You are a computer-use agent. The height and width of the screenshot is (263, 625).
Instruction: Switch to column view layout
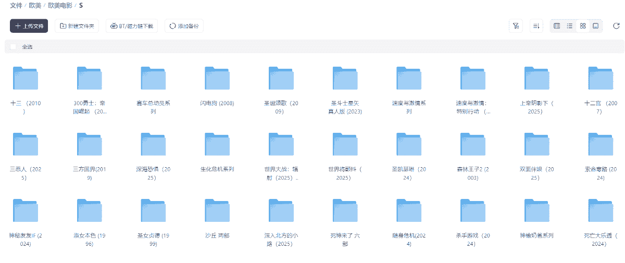pos(557,26)
